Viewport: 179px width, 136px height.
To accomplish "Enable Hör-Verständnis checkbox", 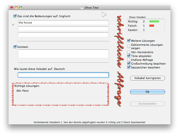I will click(x=129, y=52).
